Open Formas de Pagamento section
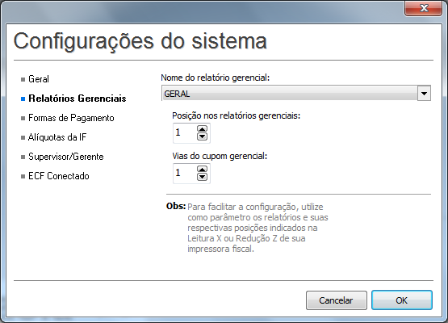Screen dimensions: 448x323 click(x=71, y=118)
